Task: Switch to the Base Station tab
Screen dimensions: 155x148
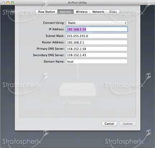Action: pos(47,12)
